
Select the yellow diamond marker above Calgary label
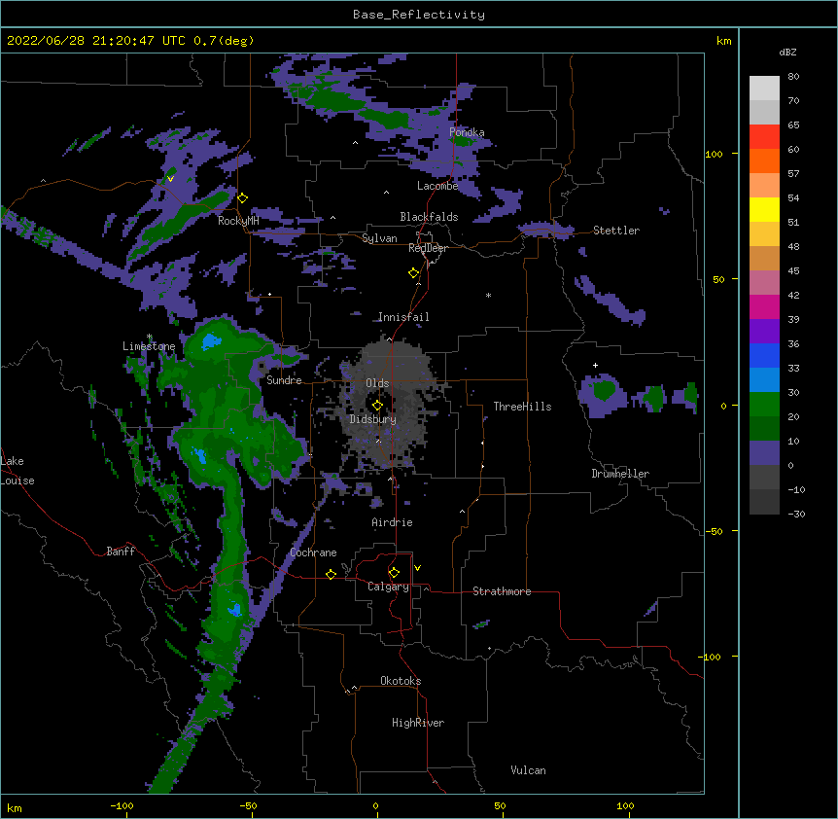(x=394, y=573)
